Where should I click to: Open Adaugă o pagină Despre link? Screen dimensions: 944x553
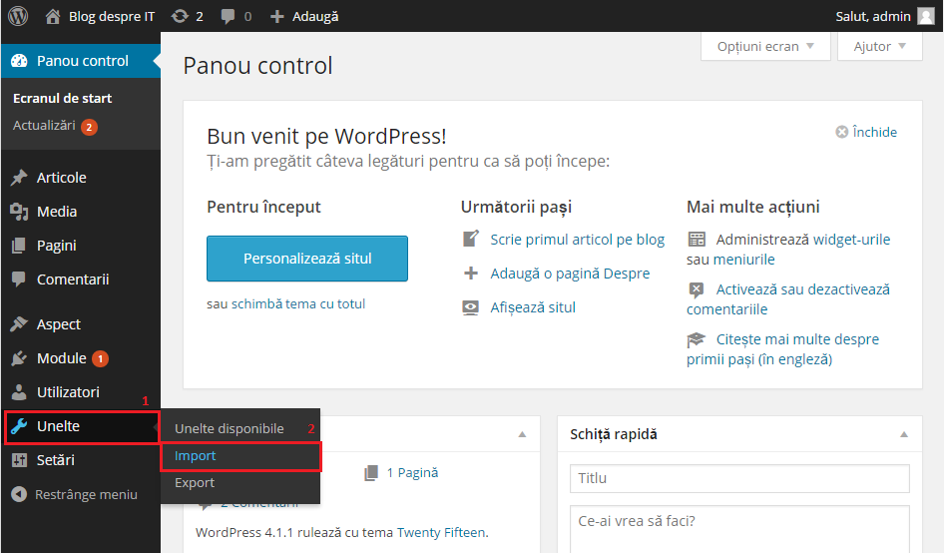click(x=570, y=275)
